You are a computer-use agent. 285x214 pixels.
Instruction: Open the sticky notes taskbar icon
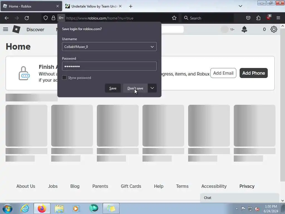click(111, 208)
